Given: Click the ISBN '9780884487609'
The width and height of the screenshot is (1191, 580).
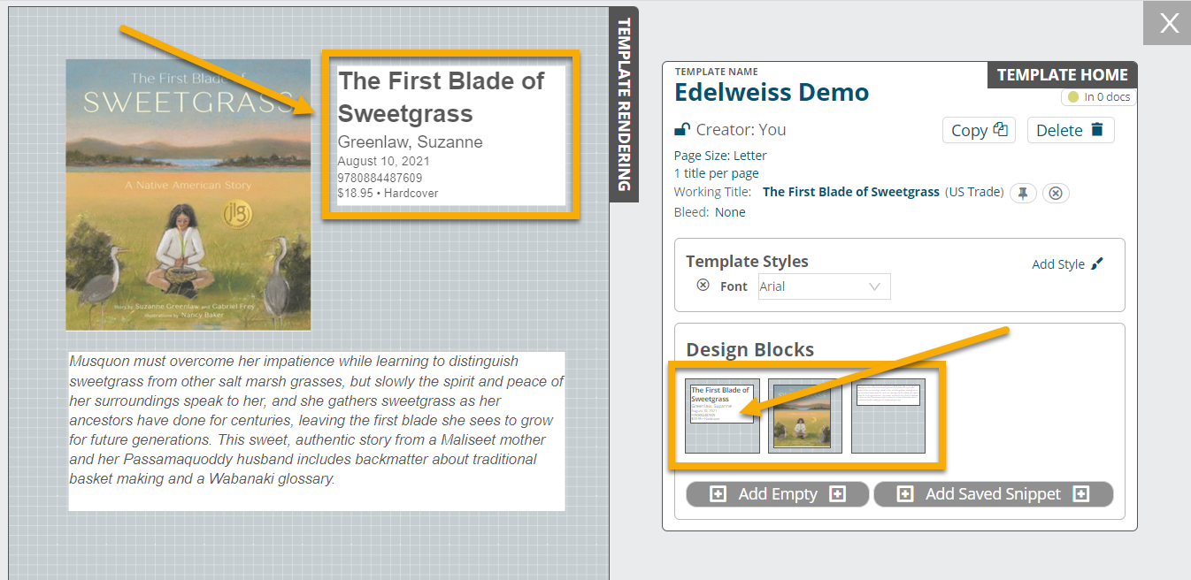Looking at the screenshot, I should coord(380,178).
